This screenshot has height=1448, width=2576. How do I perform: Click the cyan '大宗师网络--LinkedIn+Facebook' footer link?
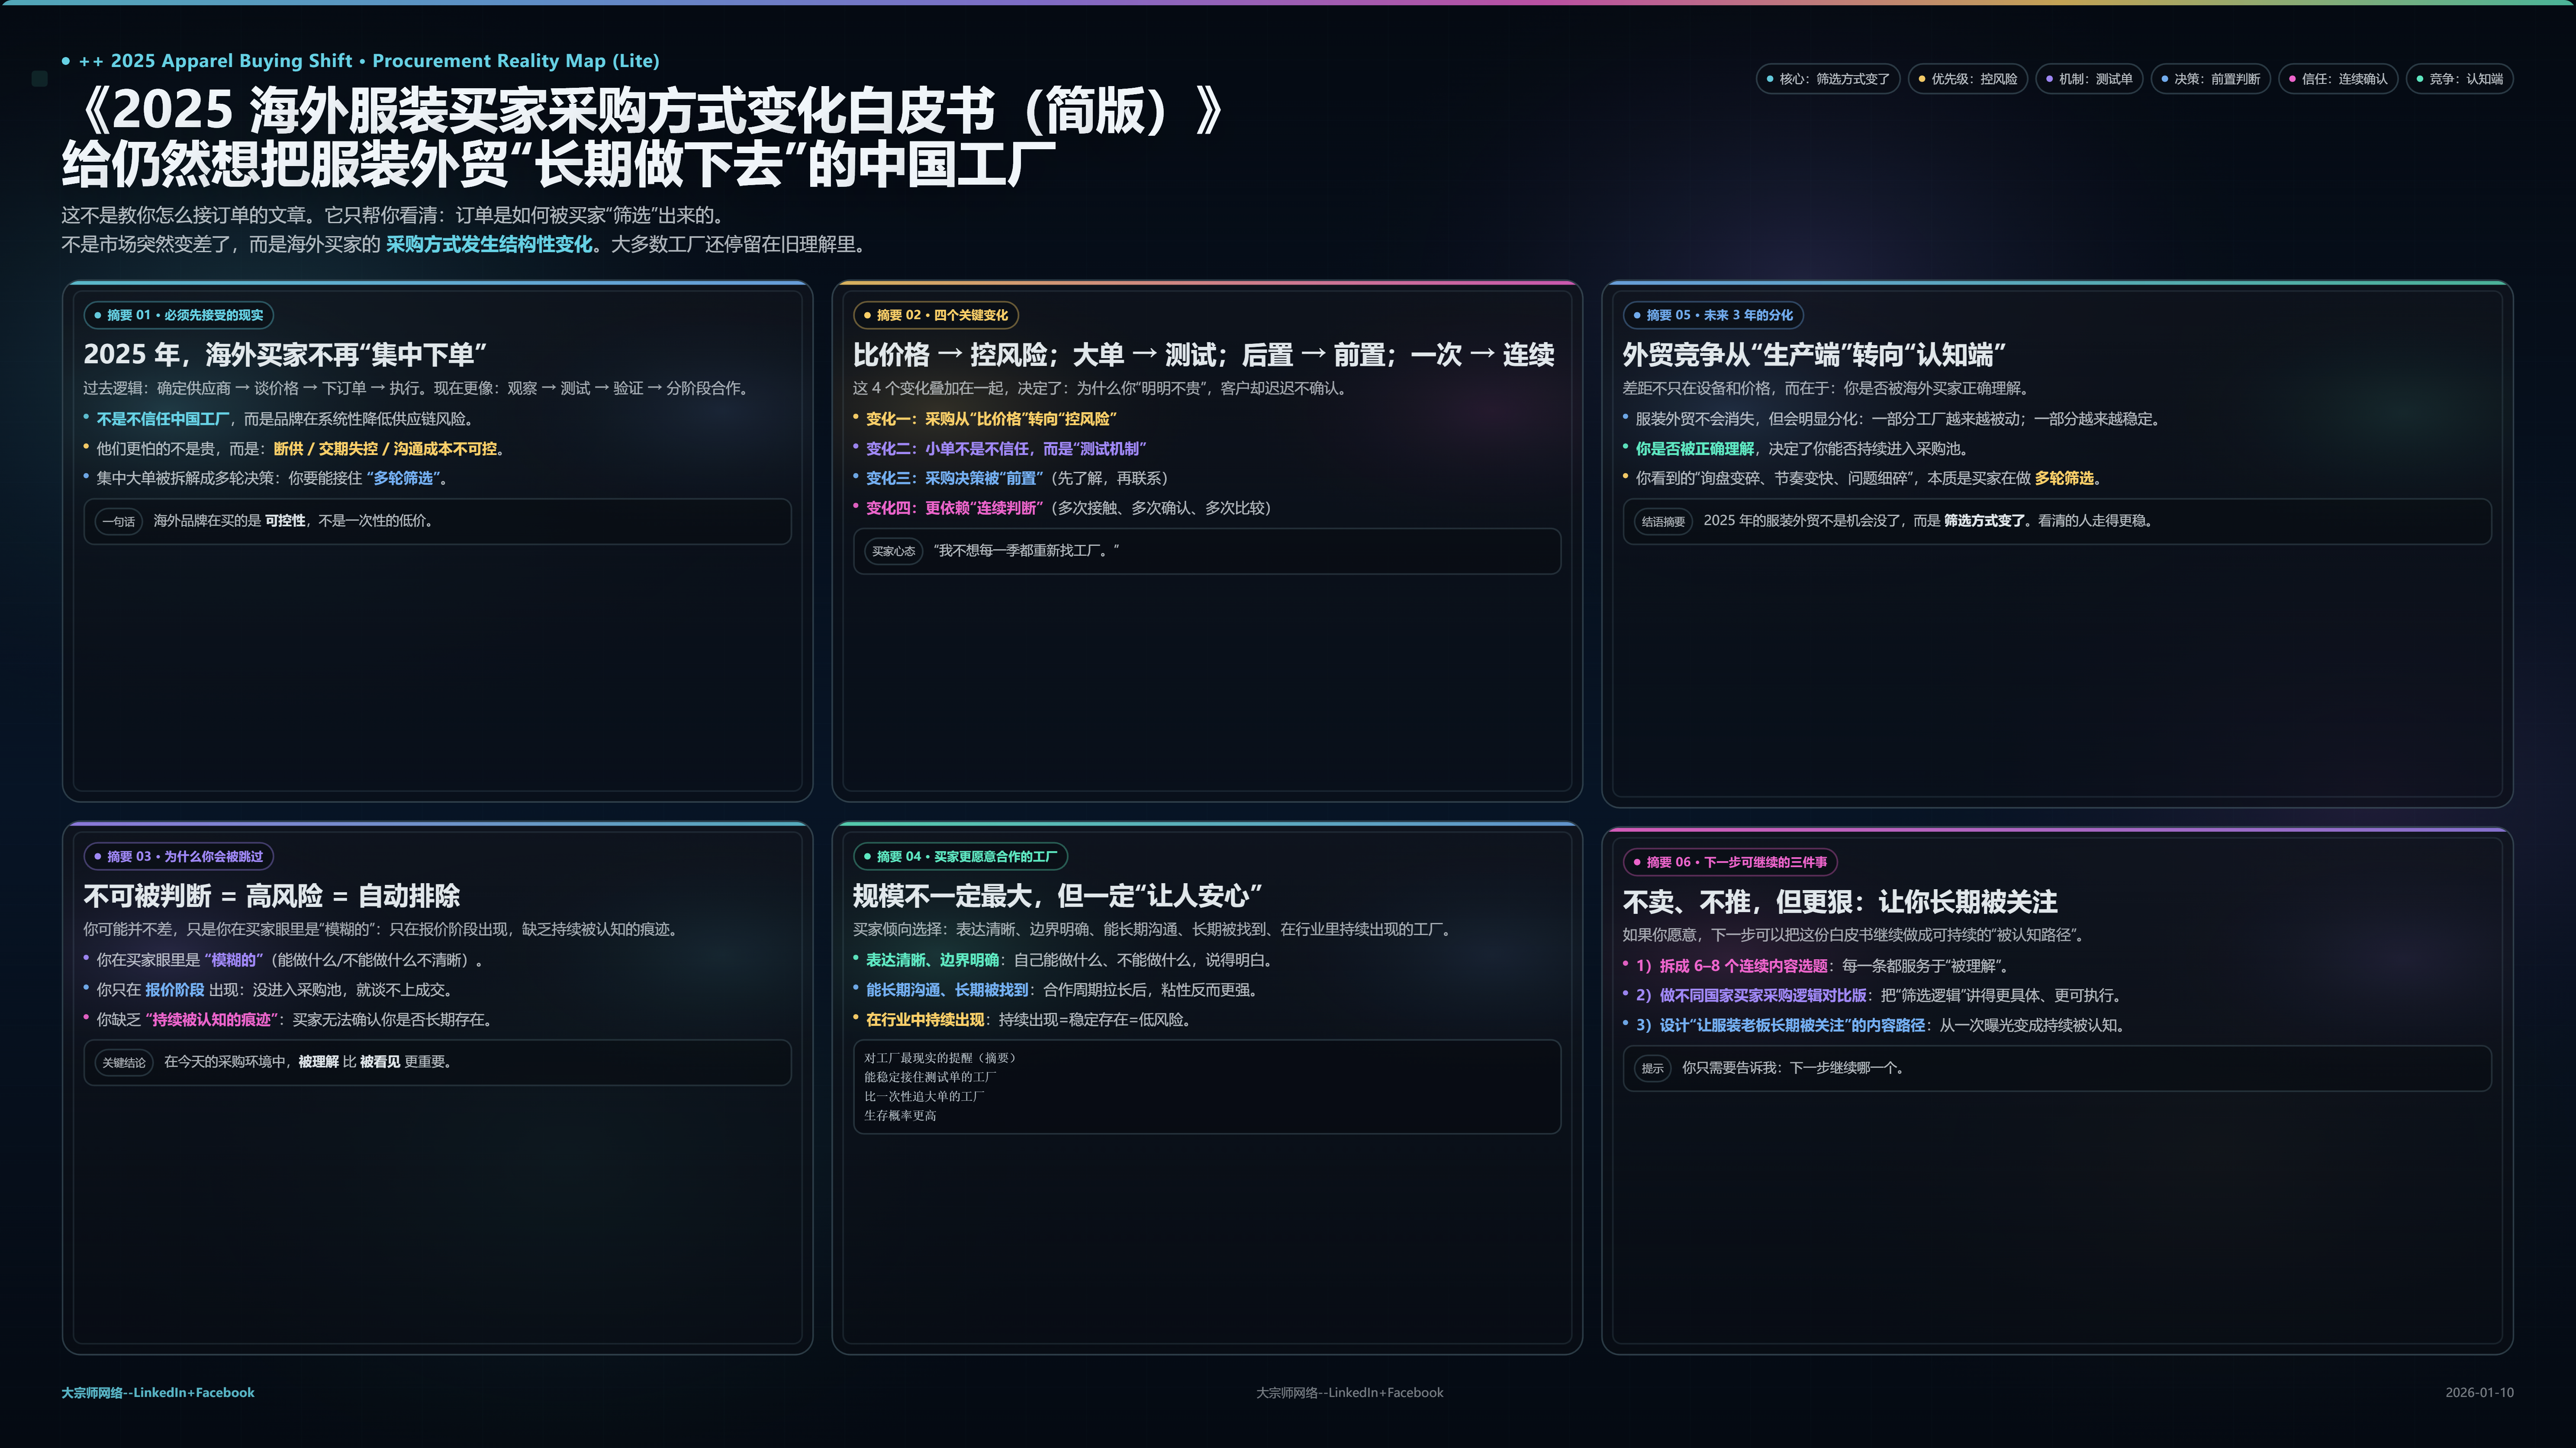tap(158, 1392)
